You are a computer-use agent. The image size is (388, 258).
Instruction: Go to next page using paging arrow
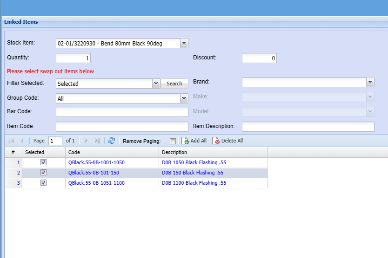tap(86, 141)
